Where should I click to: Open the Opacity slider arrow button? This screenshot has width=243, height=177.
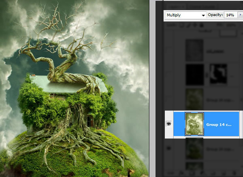[x=240, y=15]
